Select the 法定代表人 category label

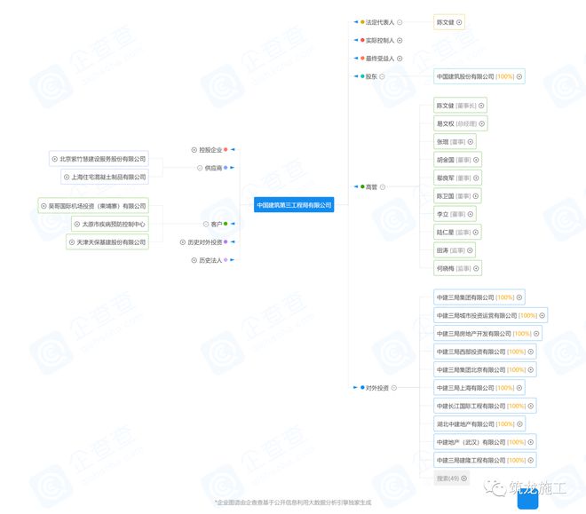(380, 22)
